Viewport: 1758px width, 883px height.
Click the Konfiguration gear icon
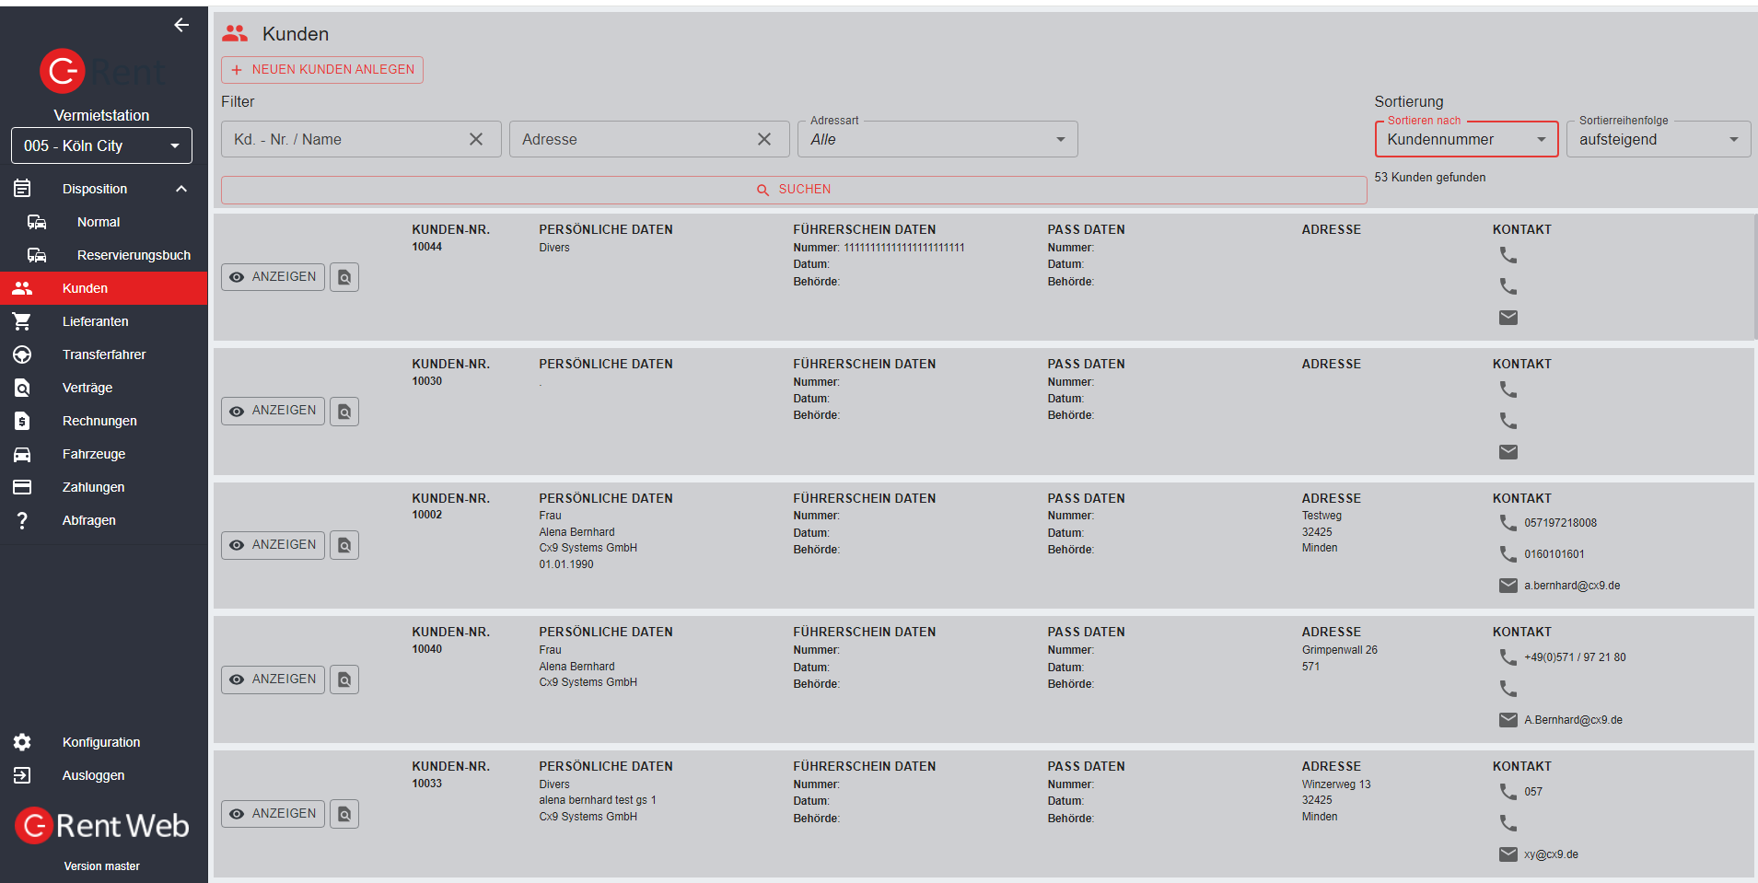click(x=23, y=742)
